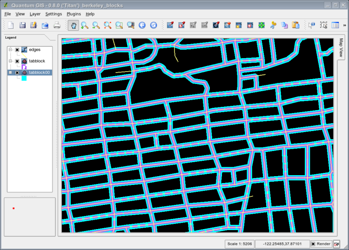This screenshot has height=250, width=349.
Task: Click the Print icon in toolbar
Action: pyautogui.click(x=57, y=25)
